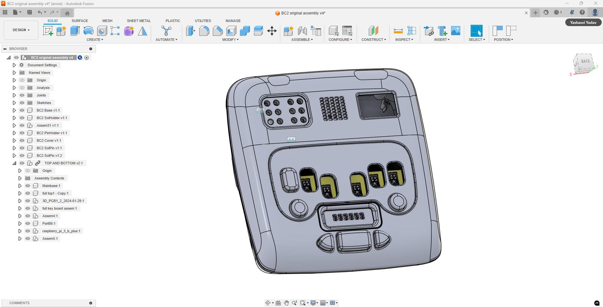
Task: Open the UTILITIES ribbon tab
Action: [202, 21]
